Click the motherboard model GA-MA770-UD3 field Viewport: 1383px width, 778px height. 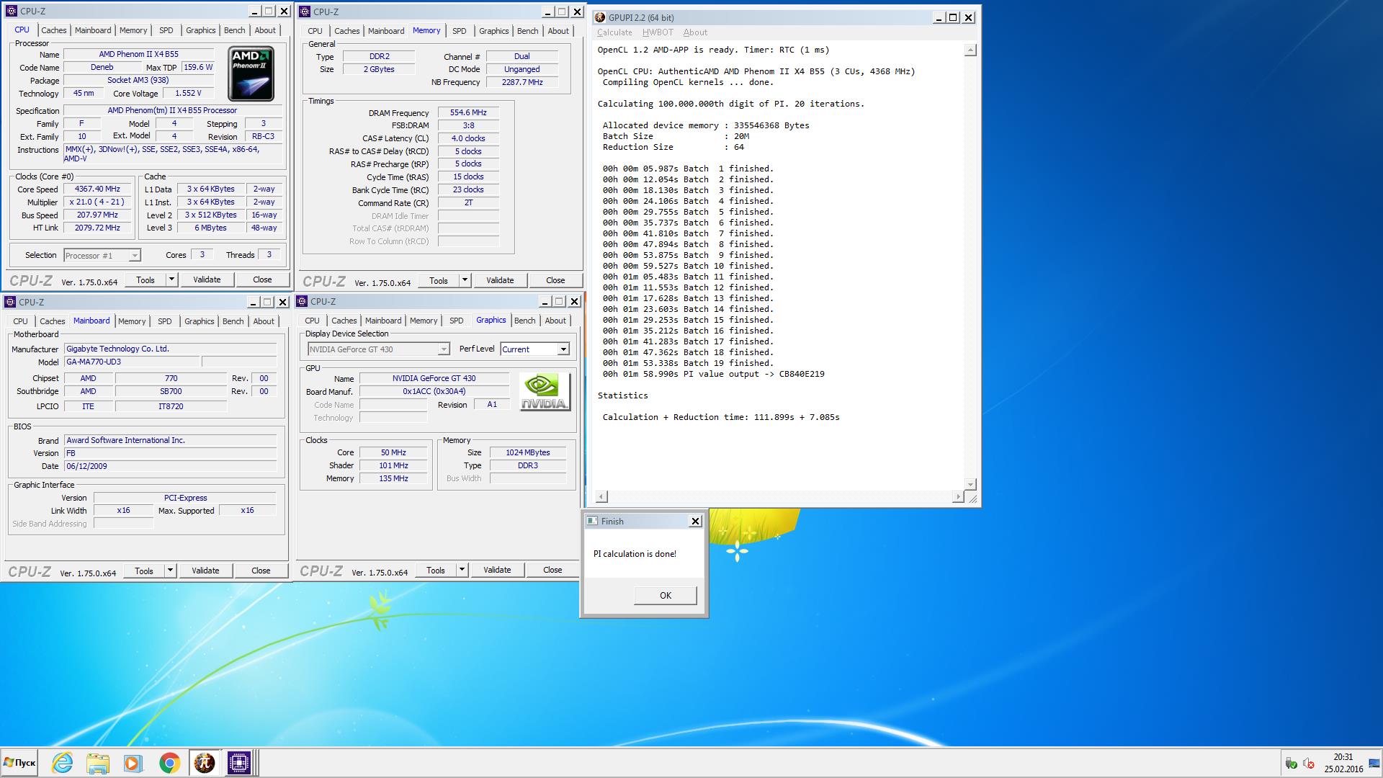point(131,362)
